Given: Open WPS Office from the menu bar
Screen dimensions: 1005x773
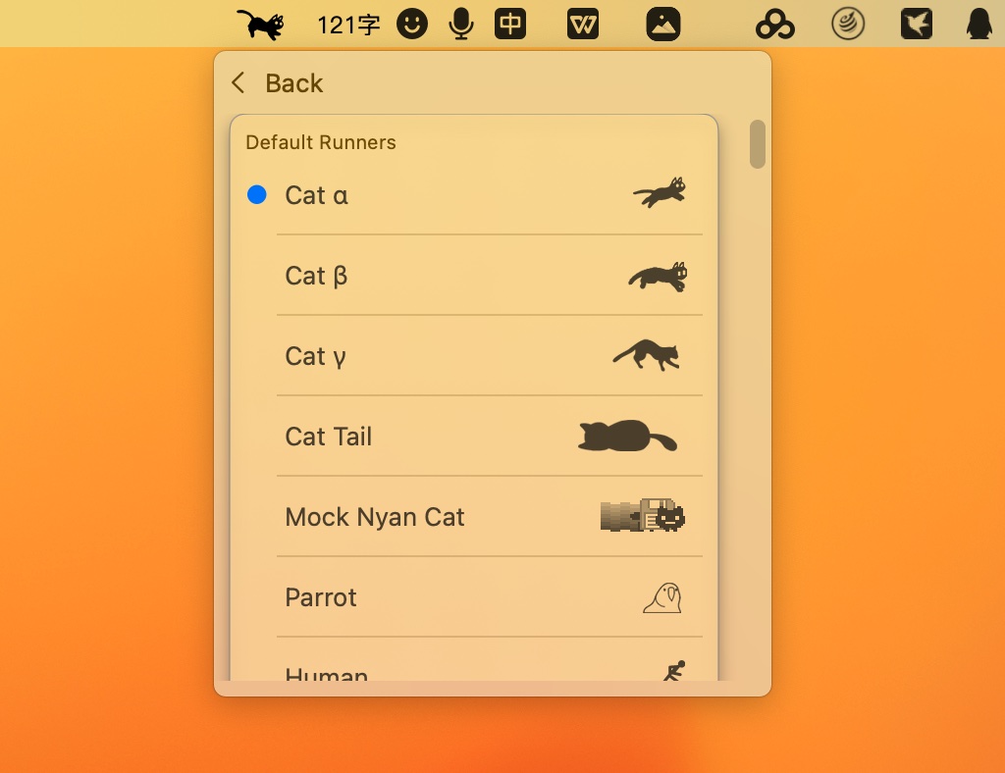Looking at the screenshot, I should pyautogui.click(x=582, y=24).
